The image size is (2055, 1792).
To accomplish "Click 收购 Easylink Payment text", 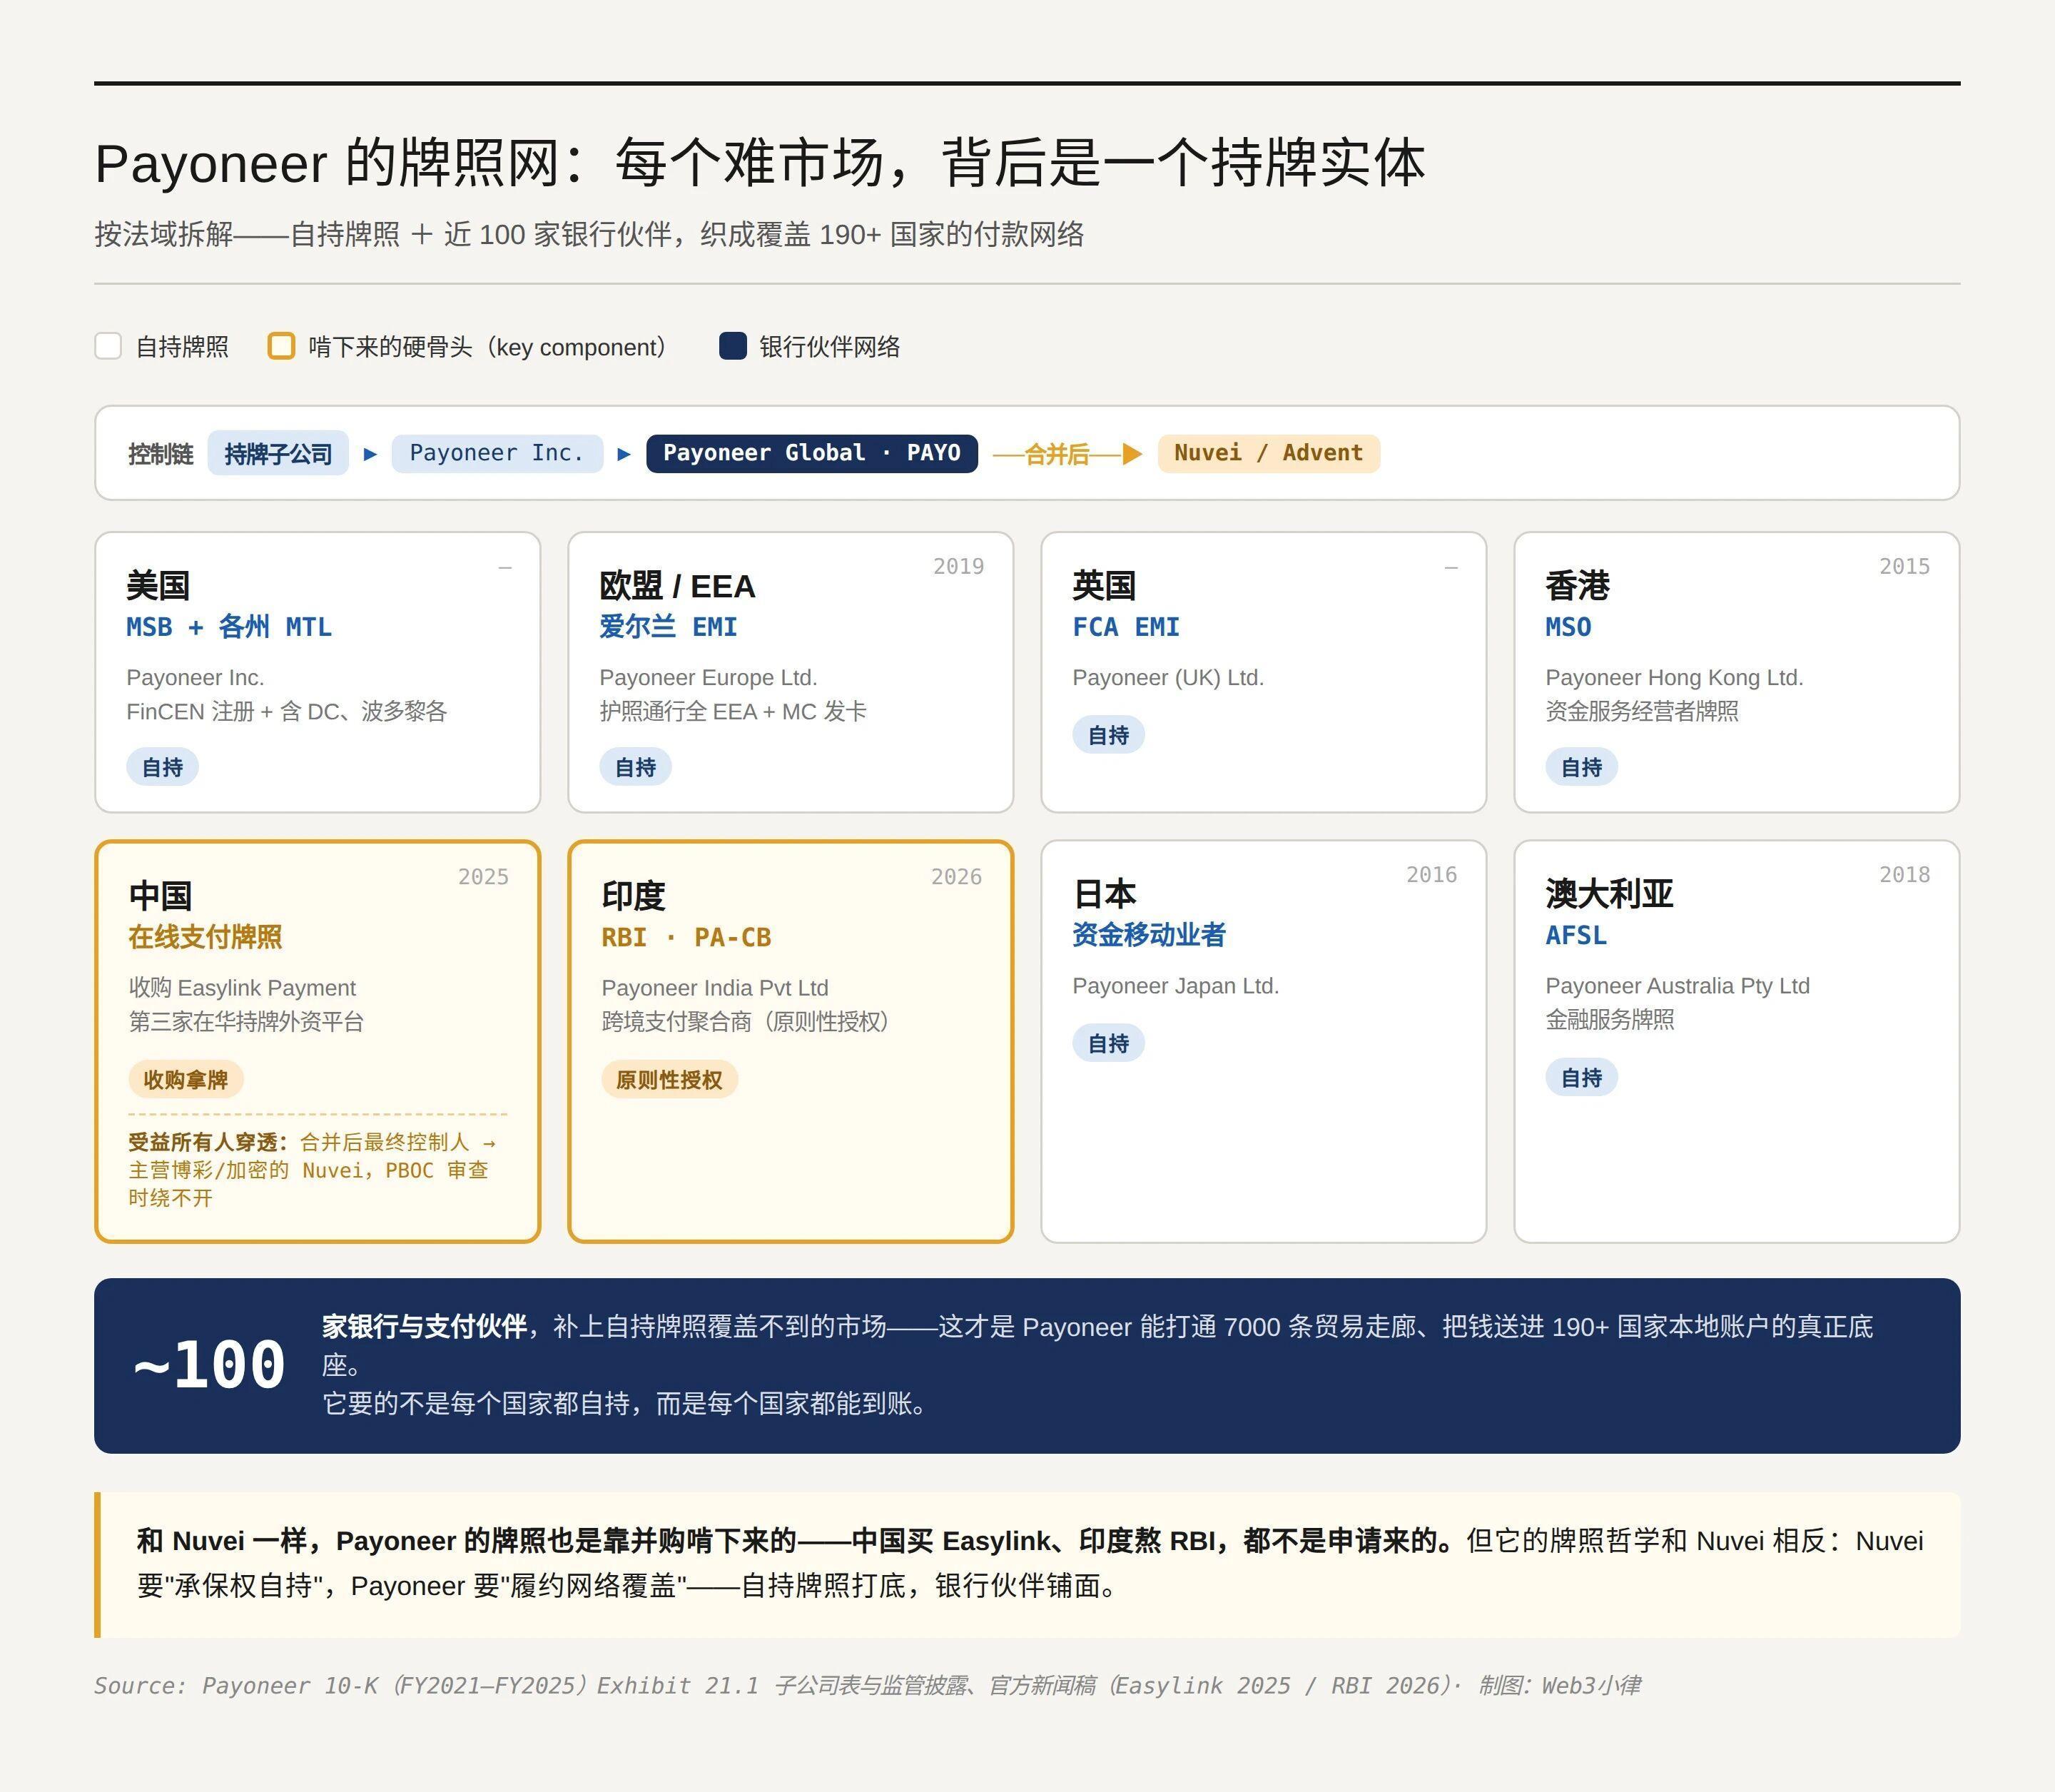I will pyautogui.click(x=242, y=987).
